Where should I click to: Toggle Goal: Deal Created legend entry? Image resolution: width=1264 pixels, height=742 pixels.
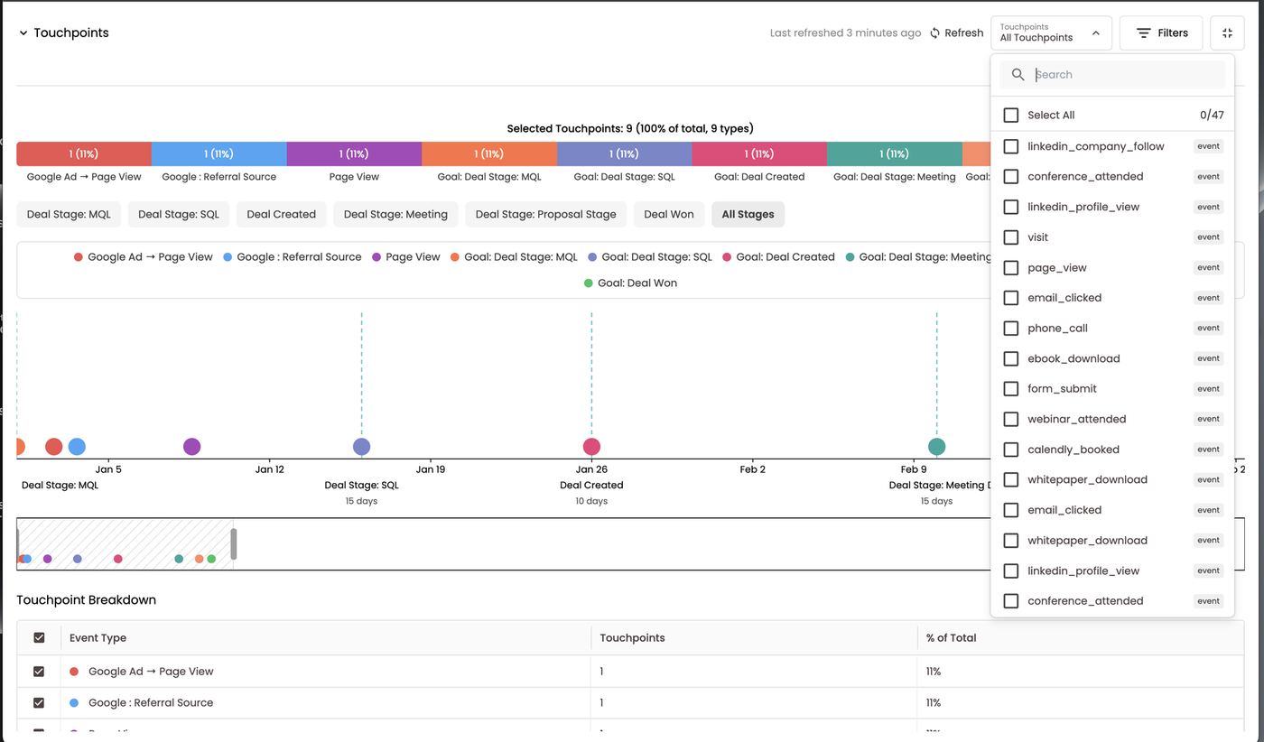click(x=778, y=257)
